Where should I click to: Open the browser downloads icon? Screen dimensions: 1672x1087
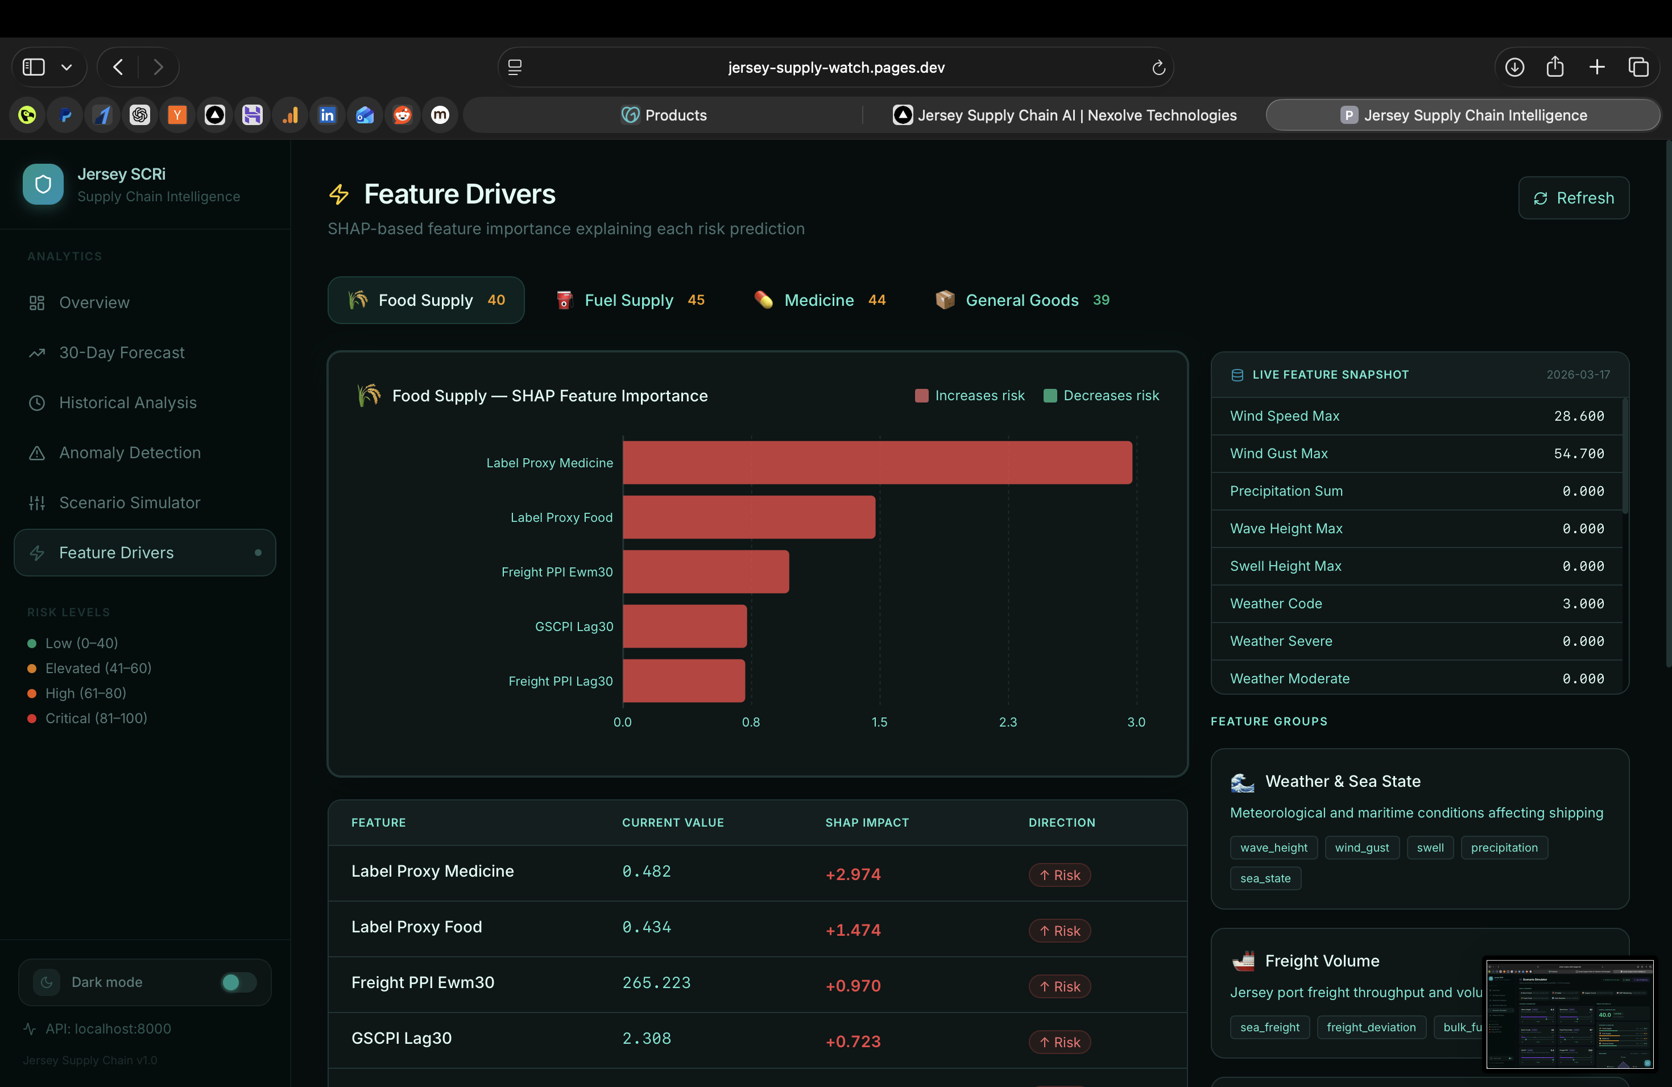pyautogui.click(x=1514, y=68)
